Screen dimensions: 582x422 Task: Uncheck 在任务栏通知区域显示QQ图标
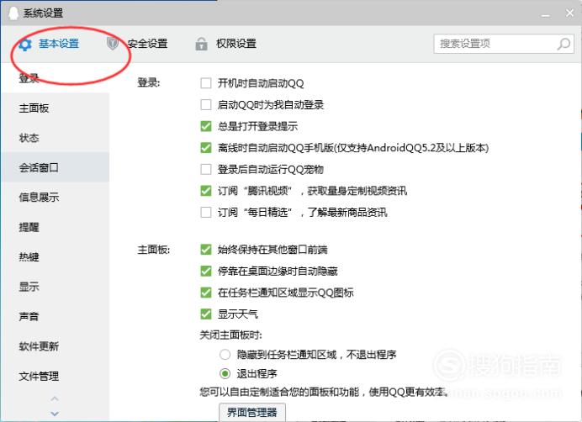[x=205, y=293]
